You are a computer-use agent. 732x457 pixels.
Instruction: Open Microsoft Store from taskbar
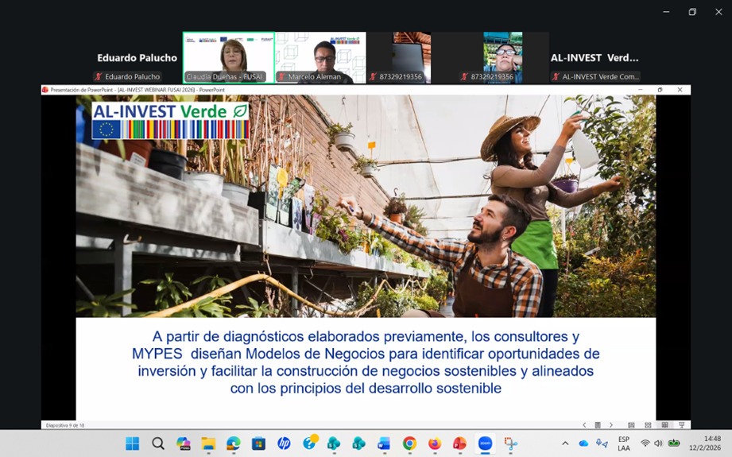[x=258, y=443]
